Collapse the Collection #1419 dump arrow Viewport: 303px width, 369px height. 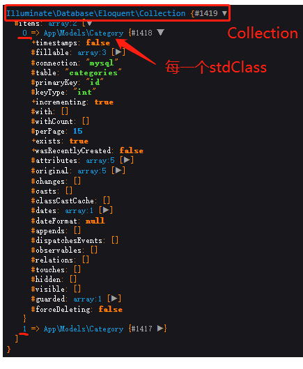click(224, 13)
